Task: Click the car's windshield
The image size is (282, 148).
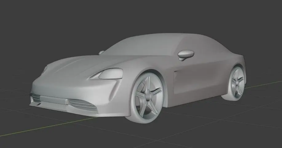Action: tap(142, 46)
